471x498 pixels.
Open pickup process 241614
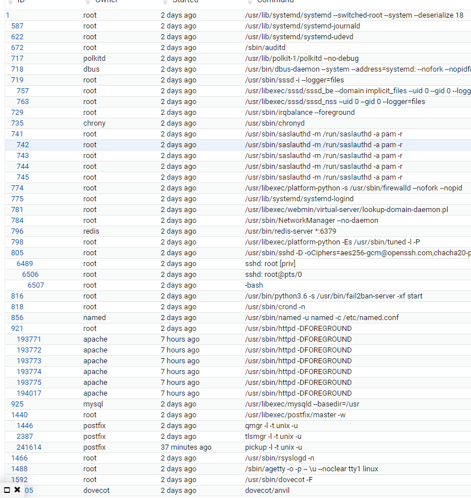pos(29,447)
